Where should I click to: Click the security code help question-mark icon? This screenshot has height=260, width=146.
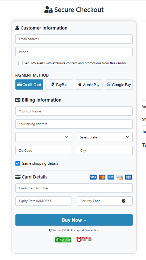pyautogui.click(x=123, y=201)
